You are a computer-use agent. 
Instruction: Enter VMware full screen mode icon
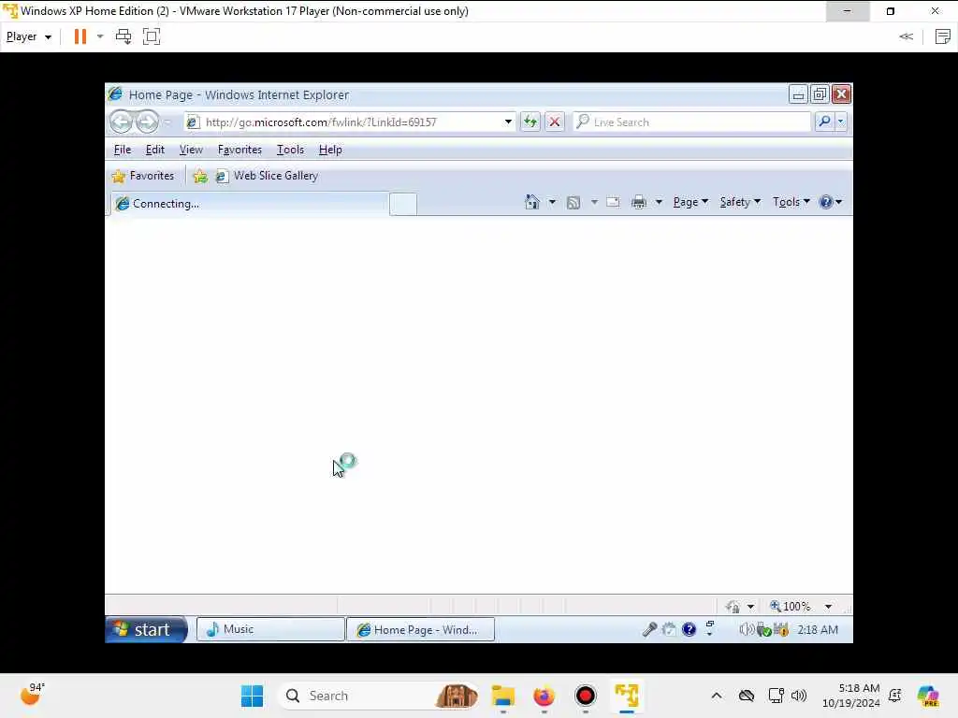152,36
